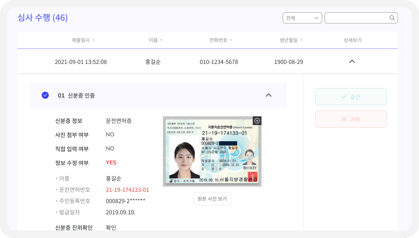Click the 사진 첨부 여부 label
This screenshot has width=419, height=238.
pos(72,135)
